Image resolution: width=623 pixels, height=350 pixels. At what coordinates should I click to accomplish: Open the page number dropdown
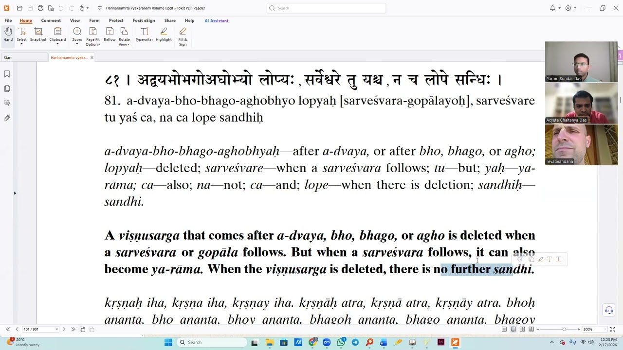(56, 329)
